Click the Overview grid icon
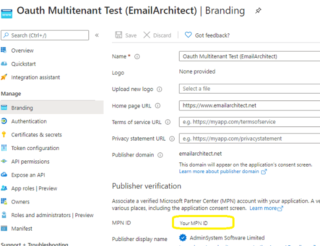The image size is (320, 246). (3, 50)
